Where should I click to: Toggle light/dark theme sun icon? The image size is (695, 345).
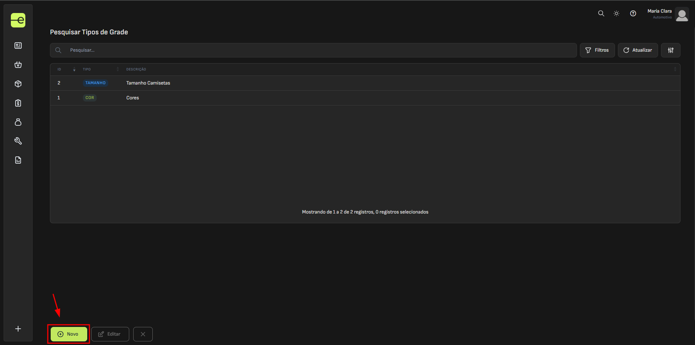click(x=616, y=13)
